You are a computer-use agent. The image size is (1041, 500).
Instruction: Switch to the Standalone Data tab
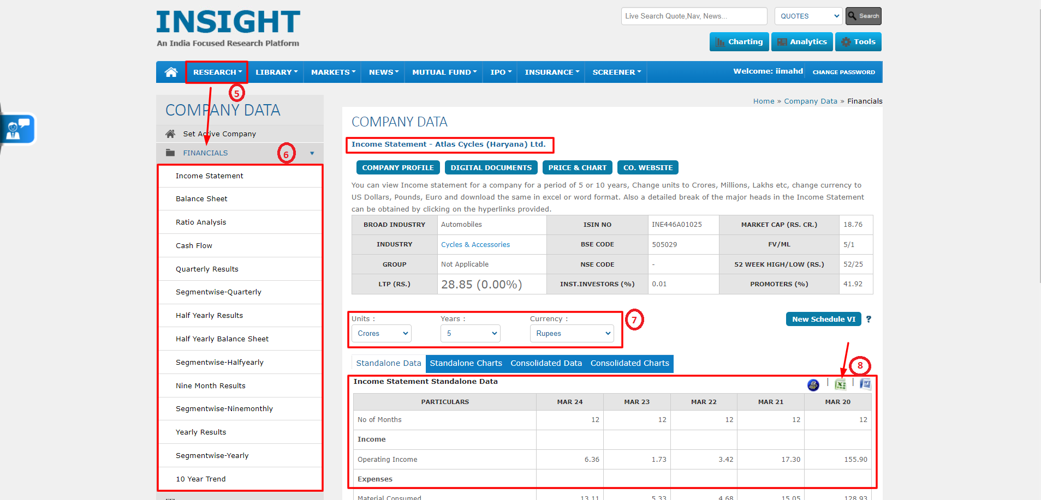tap(389, 363)
